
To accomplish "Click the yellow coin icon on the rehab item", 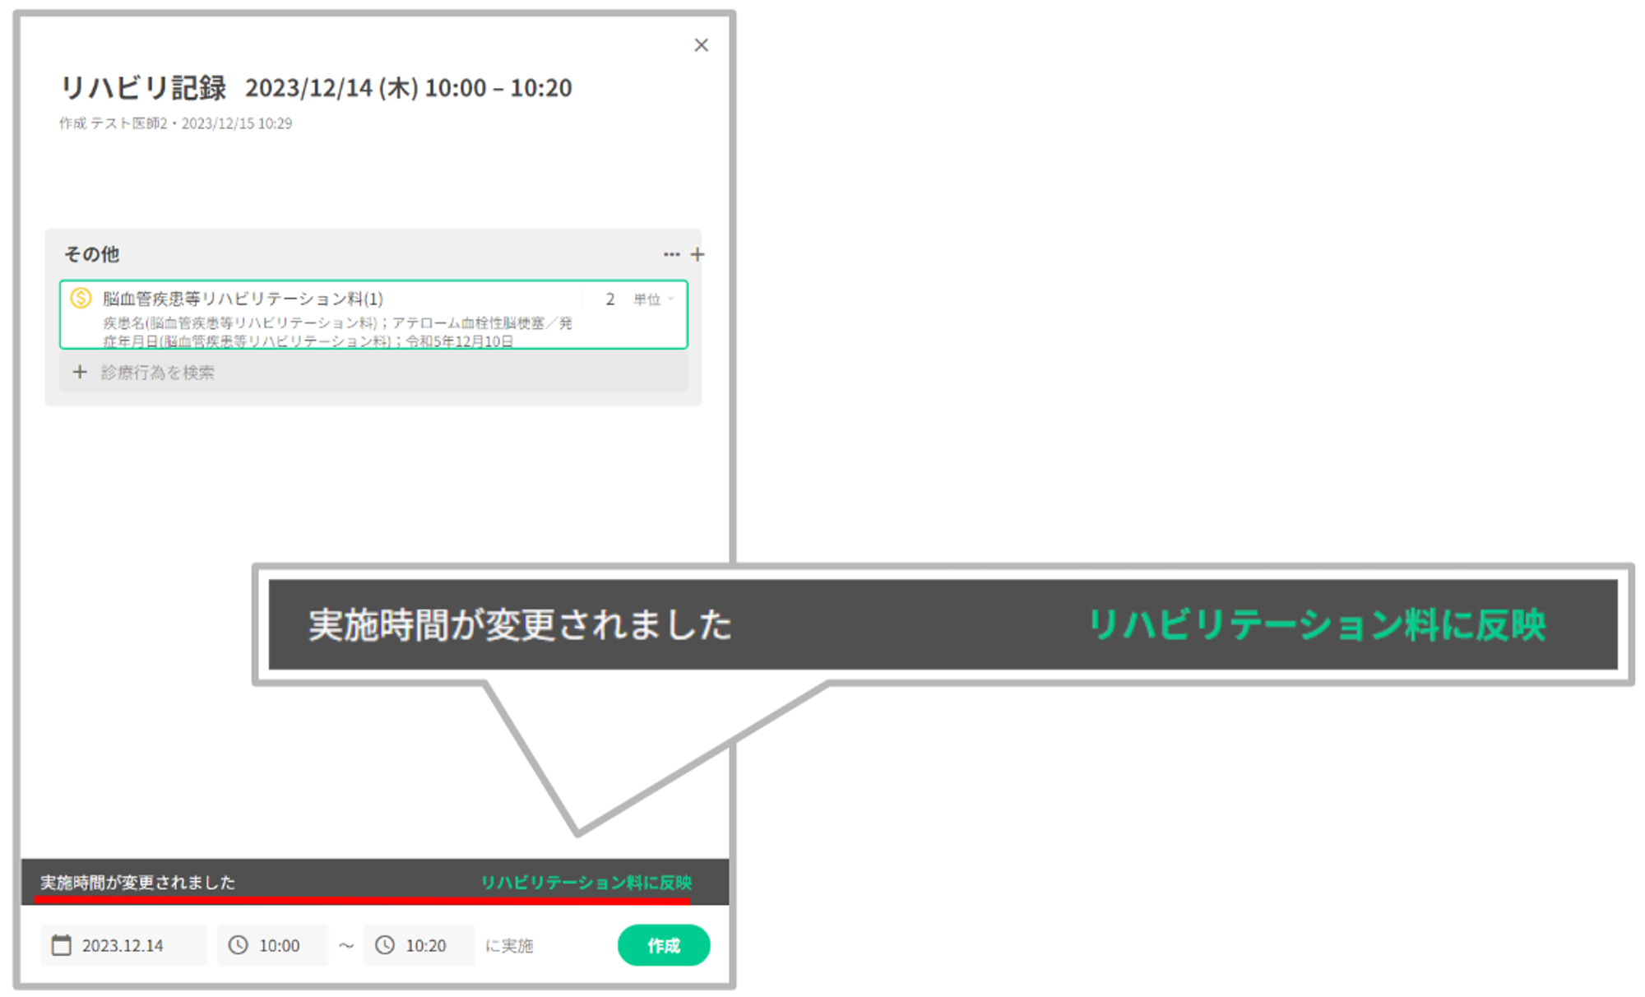I will pos(81,299).
